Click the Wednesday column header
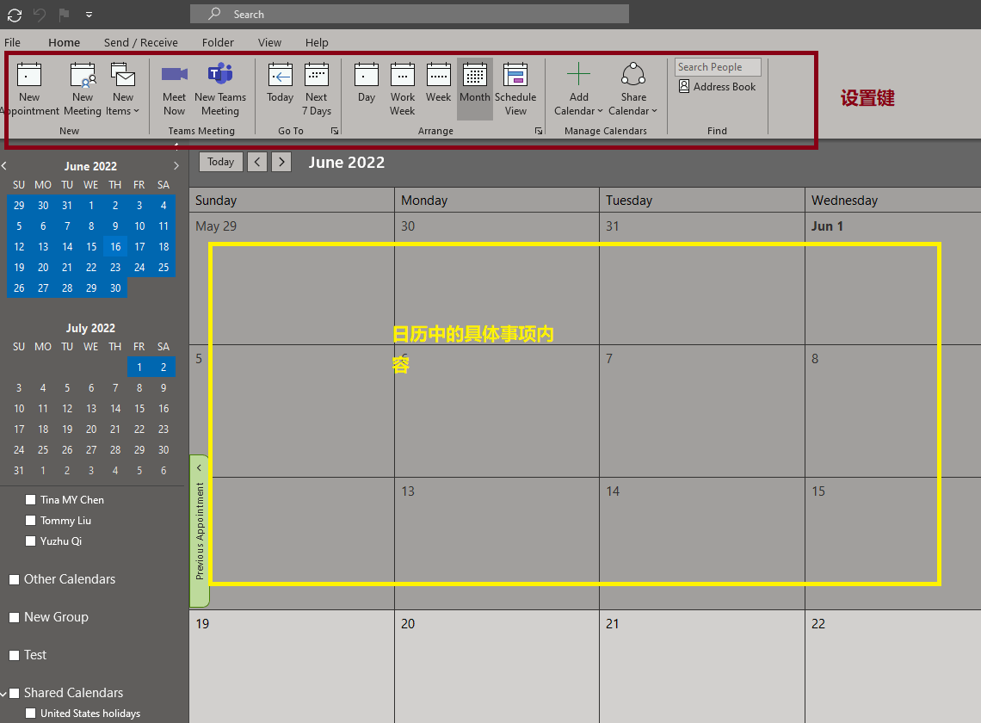 point(893,201)
